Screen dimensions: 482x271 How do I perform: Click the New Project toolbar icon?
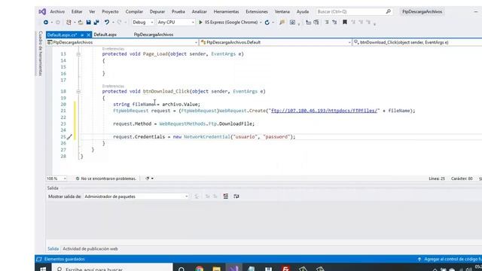[x=69, y=22]
